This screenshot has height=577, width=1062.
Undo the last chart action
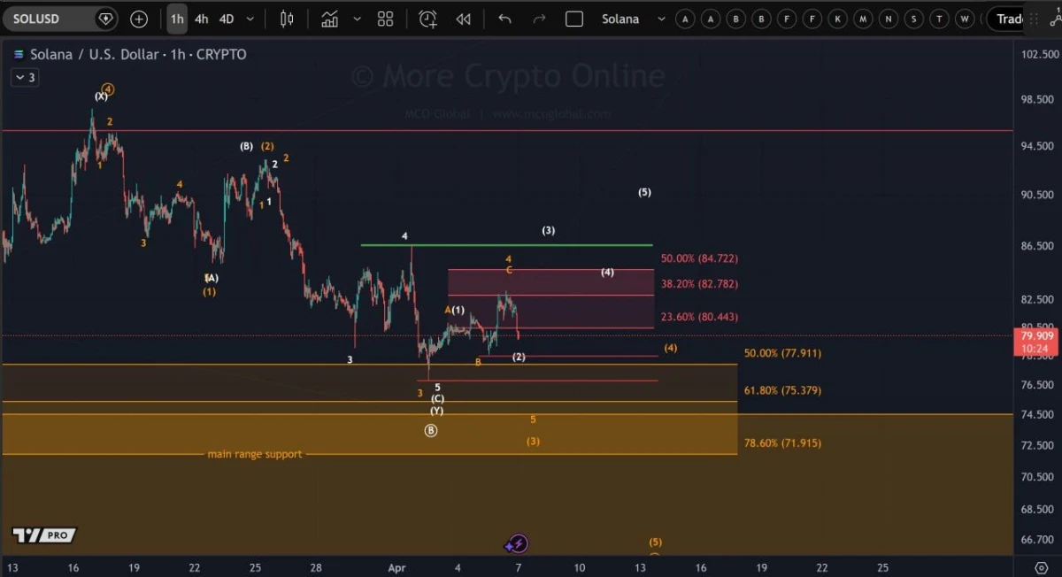504,19
